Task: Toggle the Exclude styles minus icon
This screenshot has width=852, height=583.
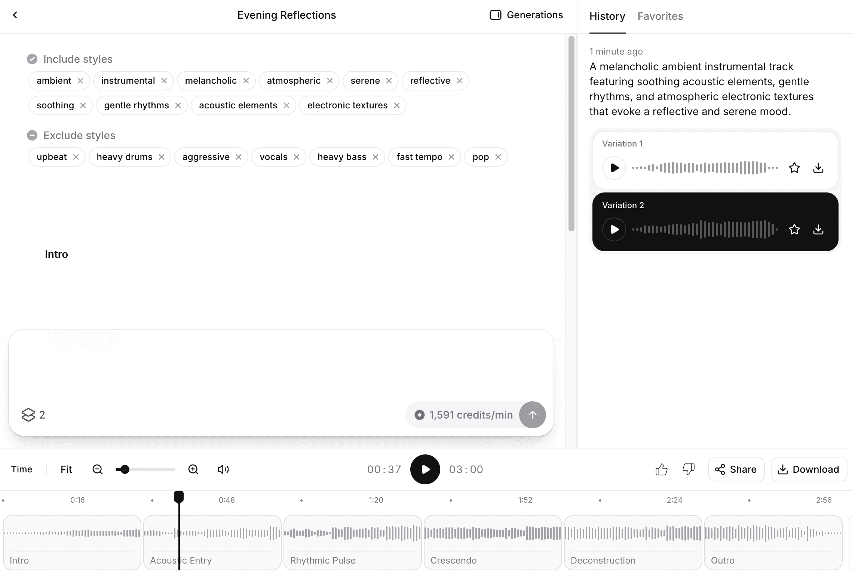Action: point(32,135)
